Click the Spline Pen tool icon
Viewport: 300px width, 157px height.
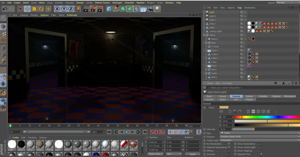(x=116, y=9)
